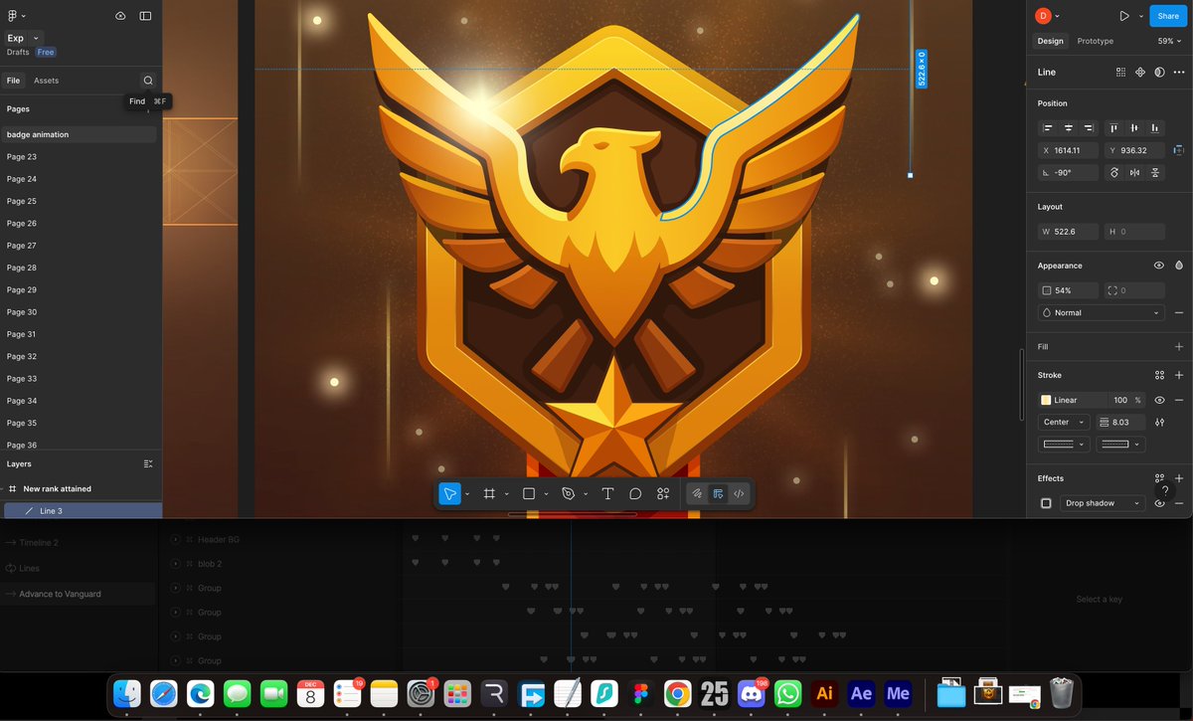
Task: Flip the selection horizontally
Action: pos(1134,172)
